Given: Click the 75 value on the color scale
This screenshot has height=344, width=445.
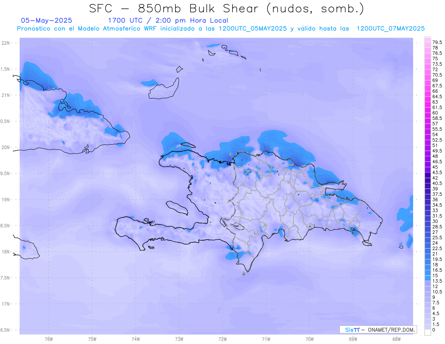Looking at the screenshot, I should click(435, 59).
